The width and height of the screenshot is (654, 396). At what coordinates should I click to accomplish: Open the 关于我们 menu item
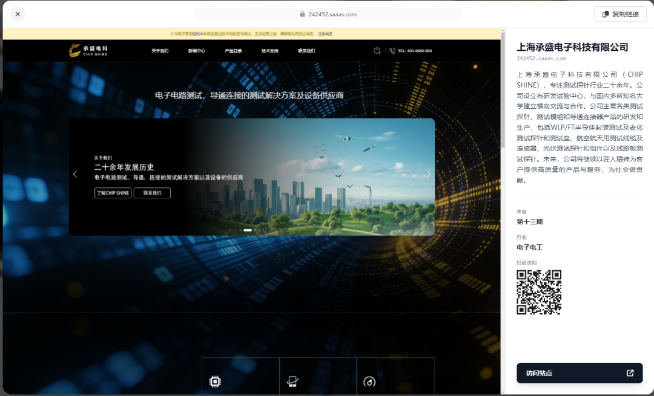160,51
